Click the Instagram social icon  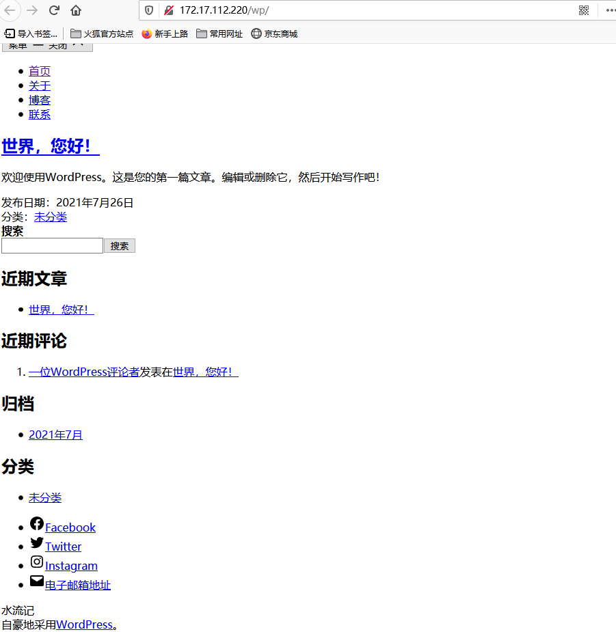(x=37, y=562)
